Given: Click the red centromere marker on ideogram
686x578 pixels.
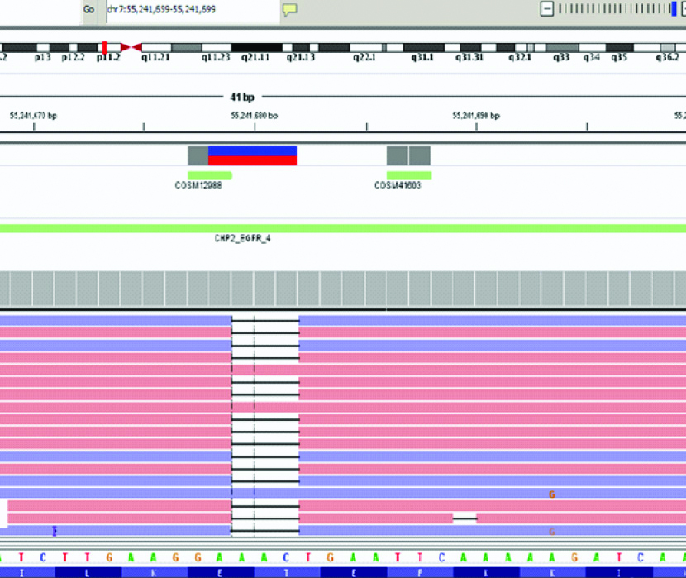Looking at the screenshot, I should pyautogui.click(x=106, y=48).
